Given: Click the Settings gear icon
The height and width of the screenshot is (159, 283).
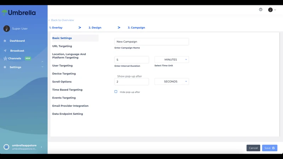Looking at the screenshot, I should click(x=5, y=67).
